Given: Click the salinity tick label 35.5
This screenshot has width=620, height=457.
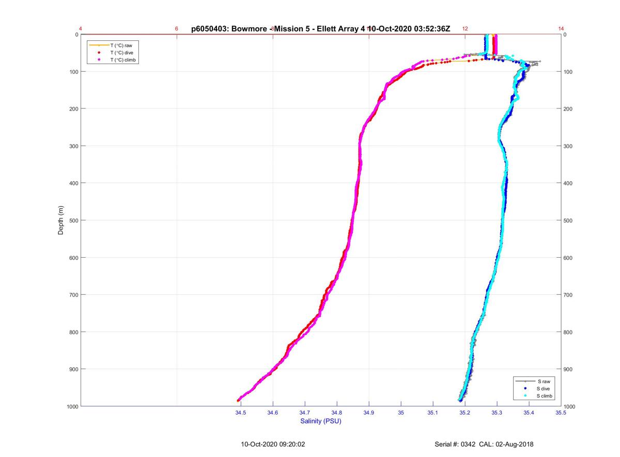Looking at the screenshot, I should (x=561, y=413).
